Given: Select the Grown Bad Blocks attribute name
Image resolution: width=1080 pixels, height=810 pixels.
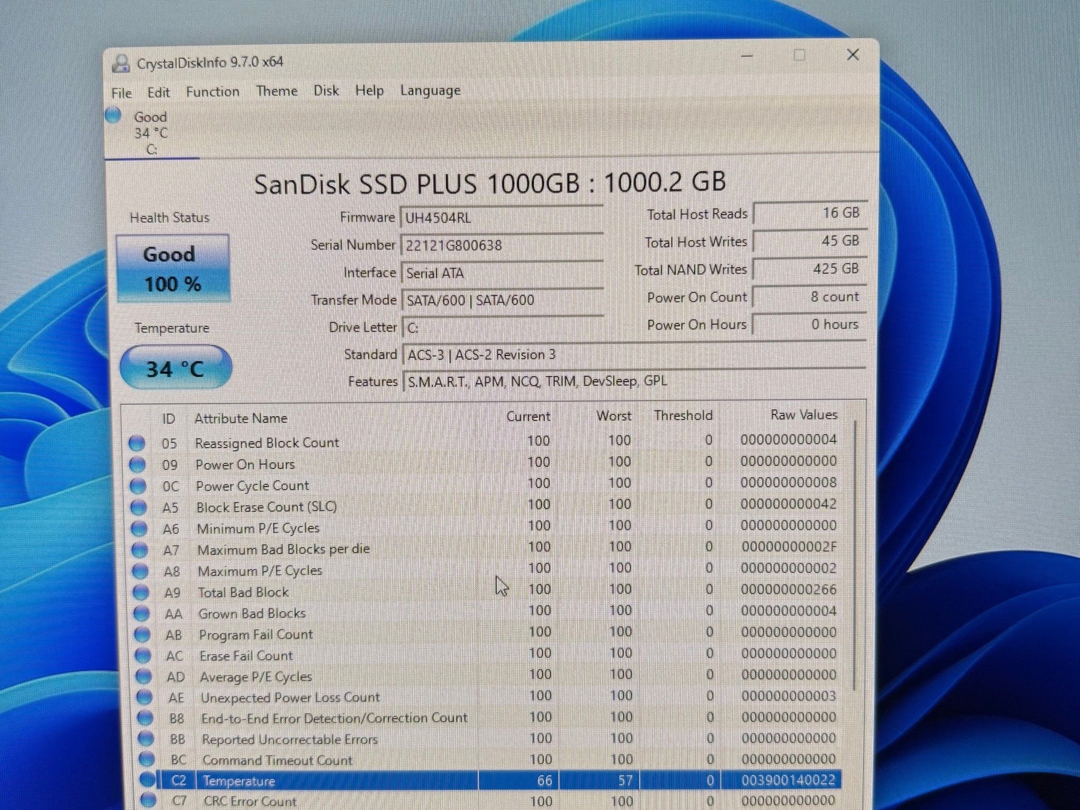Looking at the screenshot, I should tap(252, 614).
